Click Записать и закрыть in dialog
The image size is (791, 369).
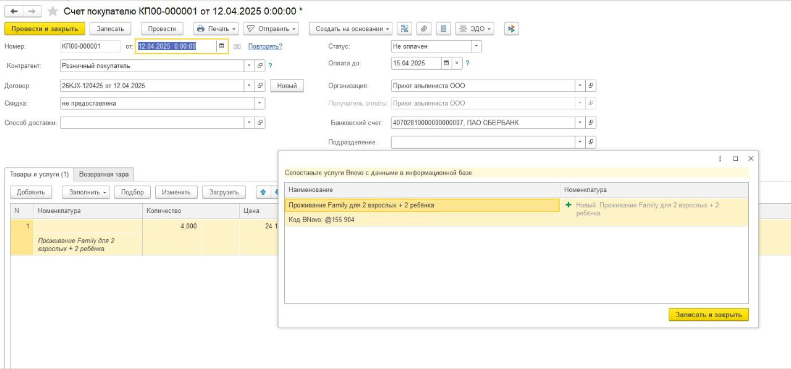709,315
